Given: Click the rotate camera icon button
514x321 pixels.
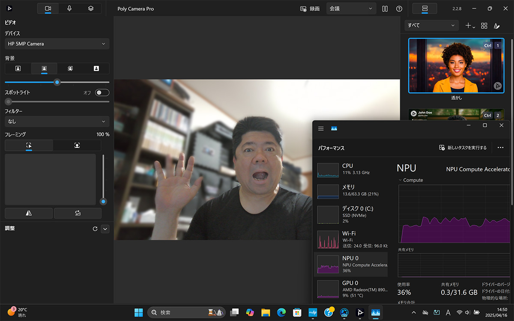Looking at the screenshot, I should pyautogui.click(x=78, y=213).
